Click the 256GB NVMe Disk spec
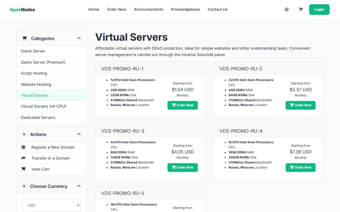 pos(243,157)
